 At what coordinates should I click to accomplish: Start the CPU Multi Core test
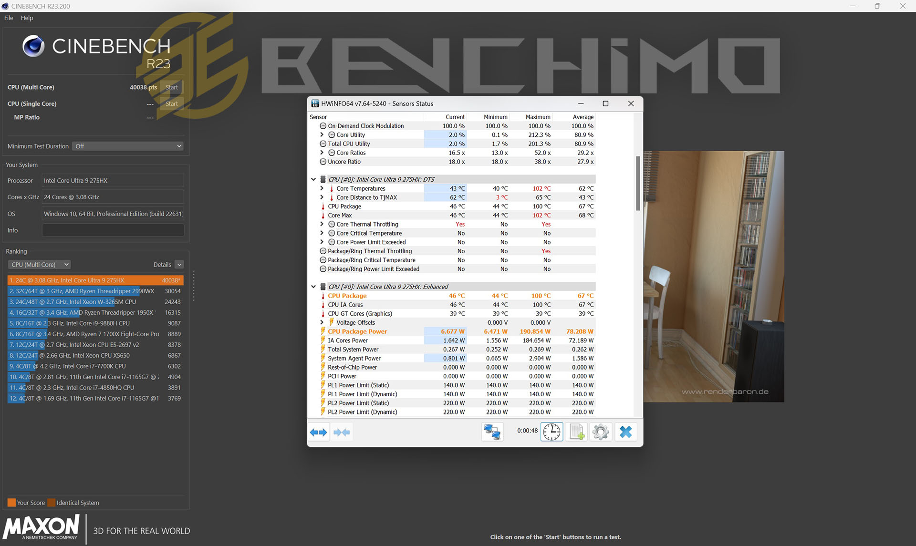(172, 87)
